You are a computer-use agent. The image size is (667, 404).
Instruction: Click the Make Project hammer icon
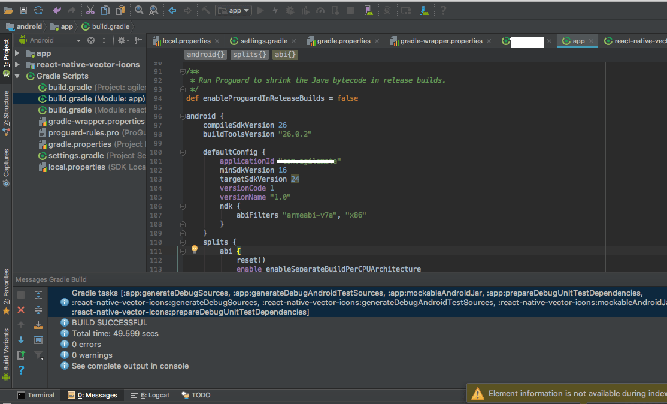pyautogui.click(x=206, y=10)
